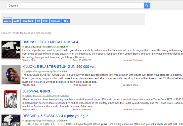The width and height of the screenshot is (183, 126).
Task: Open the KNUCKLE BLASTER STUN GUN listing
Action: click(59, 67)
